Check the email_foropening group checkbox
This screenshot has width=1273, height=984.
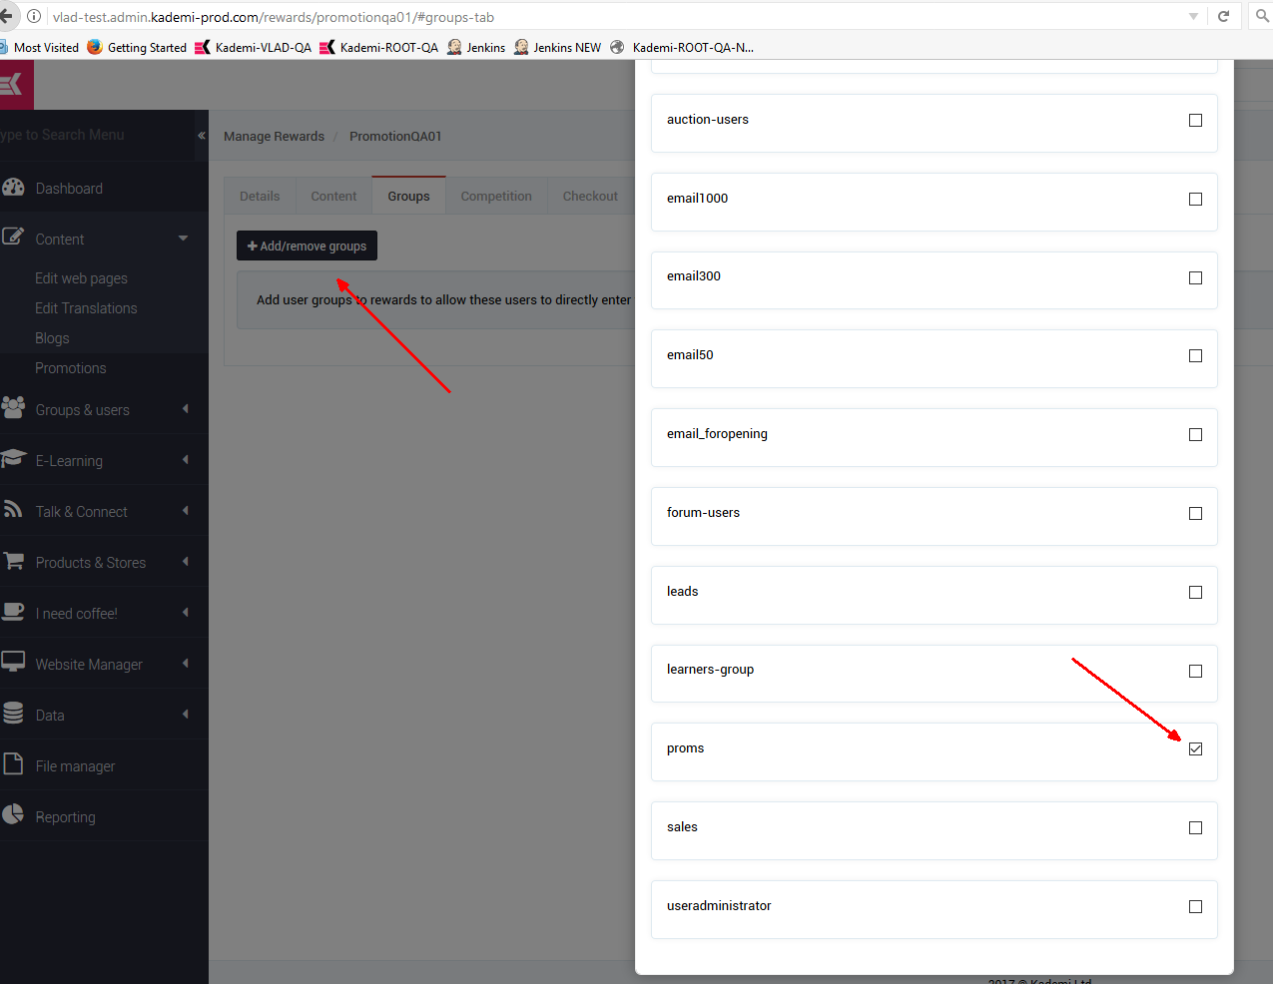1195,434
